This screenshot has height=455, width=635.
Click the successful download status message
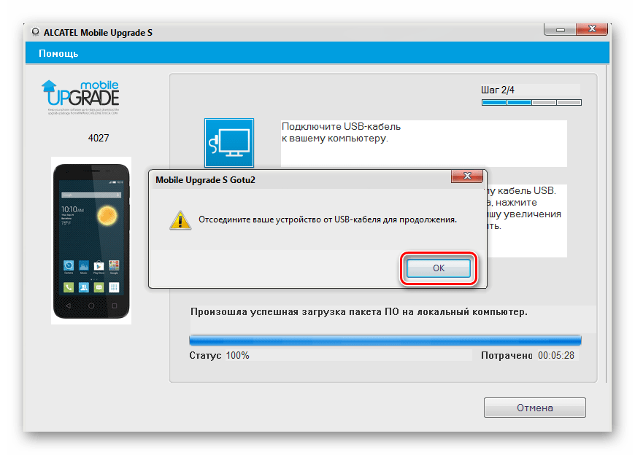point(359,312)
